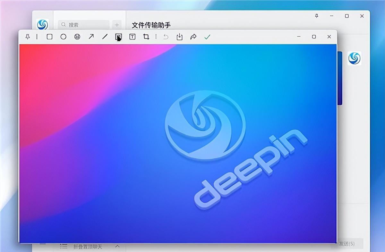Pin the 文件传输助手 chat window
Image resolution: width=385 pixels, height=252 pixels.
click(316, 16)
